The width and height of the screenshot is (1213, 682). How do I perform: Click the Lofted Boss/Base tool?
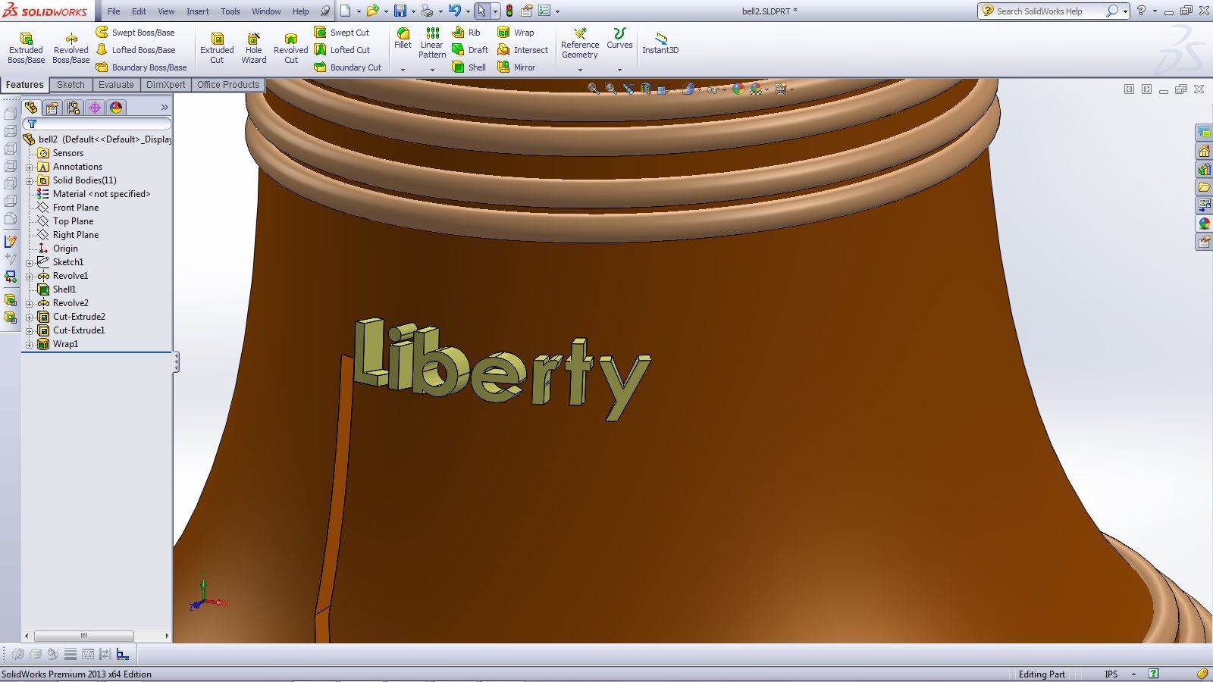136,50
